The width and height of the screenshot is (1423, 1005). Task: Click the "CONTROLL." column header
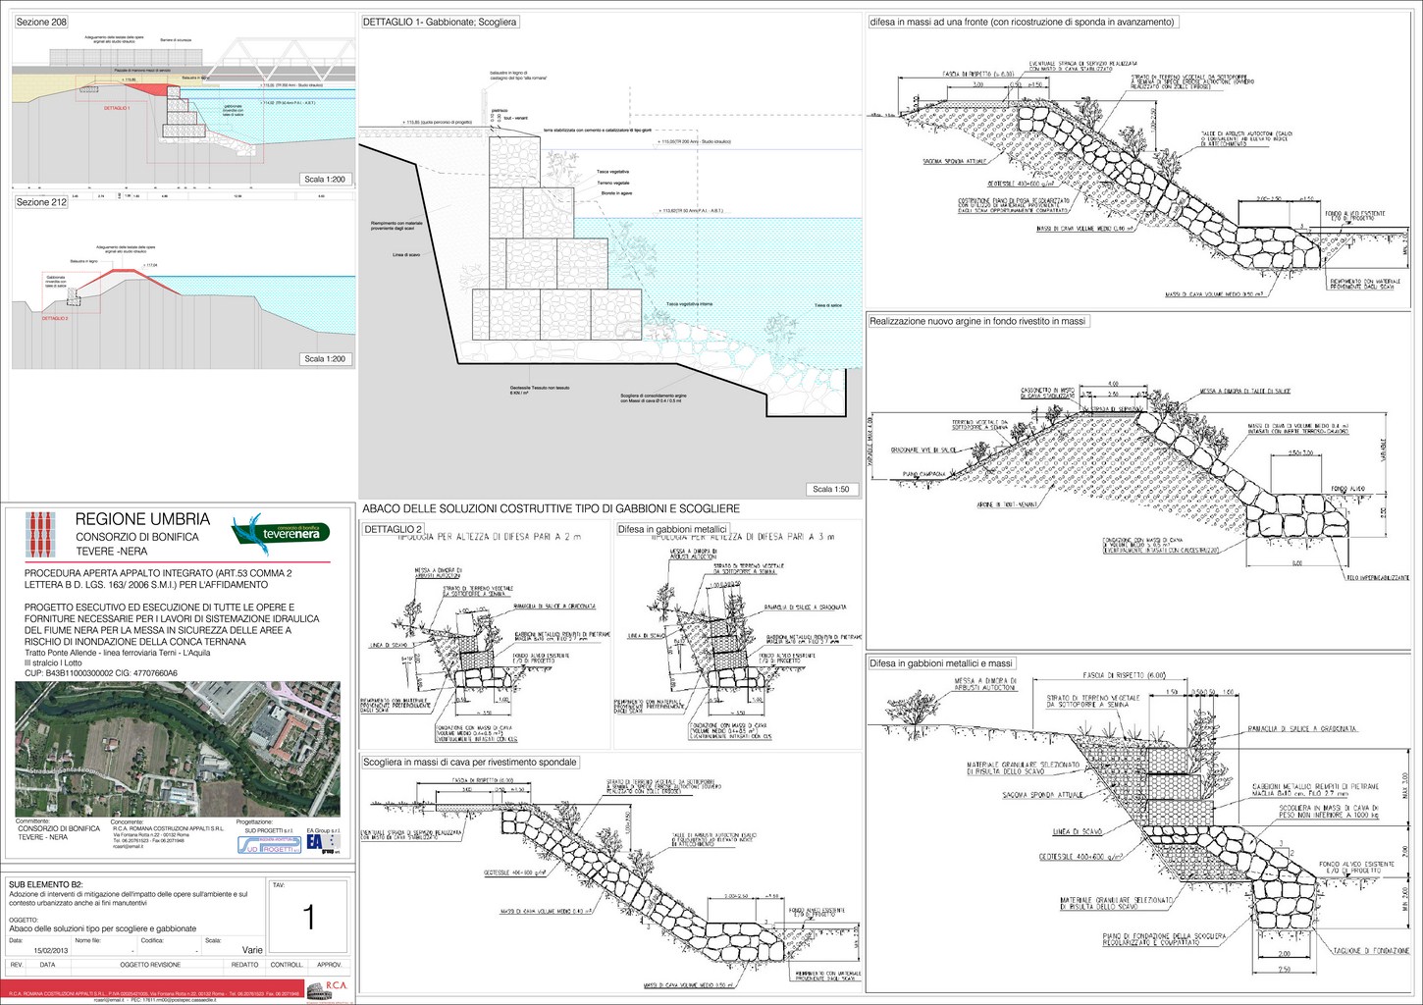coord(287,965)
